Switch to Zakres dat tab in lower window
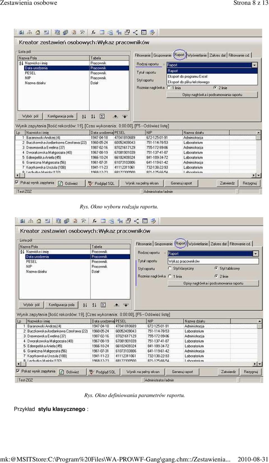Screen dimensions: 269x463 [219, 244]
